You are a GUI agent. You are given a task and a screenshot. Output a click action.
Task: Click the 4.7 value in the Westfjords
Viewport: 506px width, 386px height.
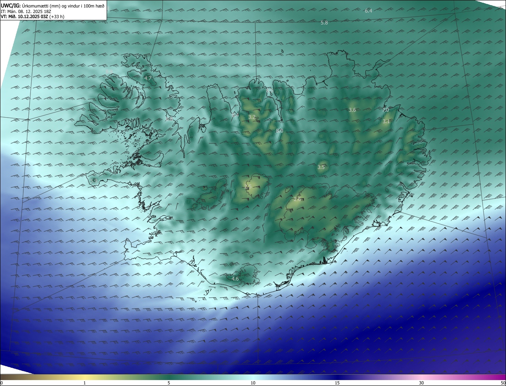click(x=148, y=79)
